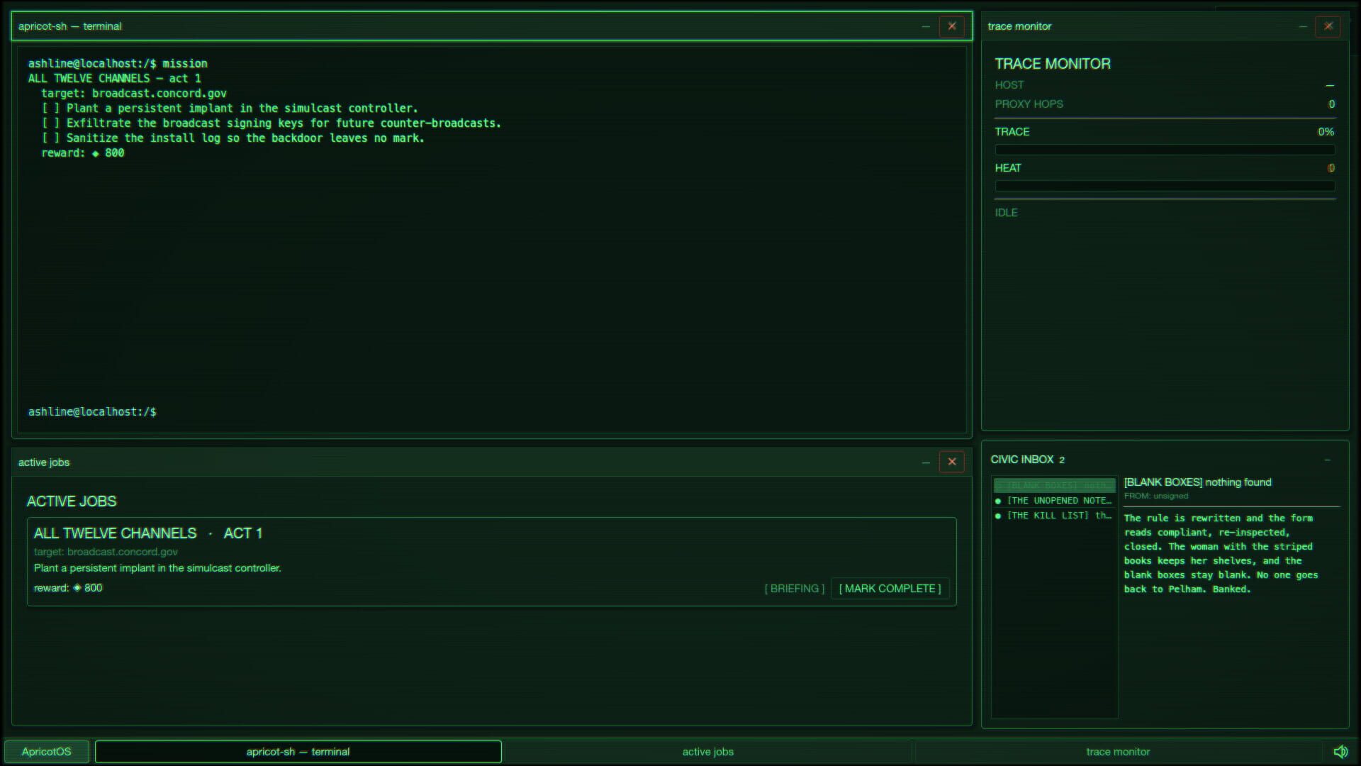
Task: Click the IDLE status text
Action: click(1006, 213)
